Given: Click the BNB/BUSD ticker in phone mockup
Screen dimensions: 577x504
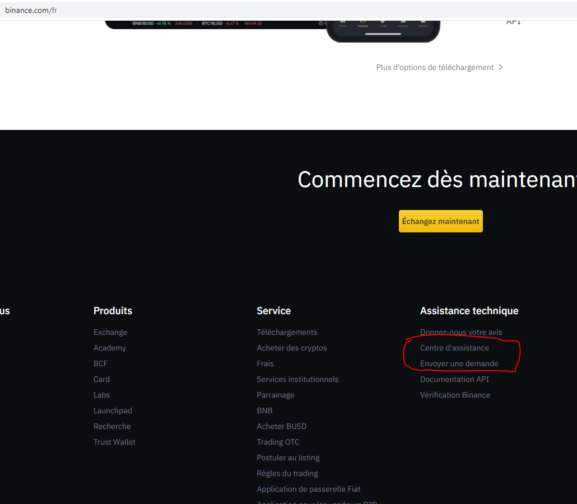Looking at the screenshot, I should [162, 24].
